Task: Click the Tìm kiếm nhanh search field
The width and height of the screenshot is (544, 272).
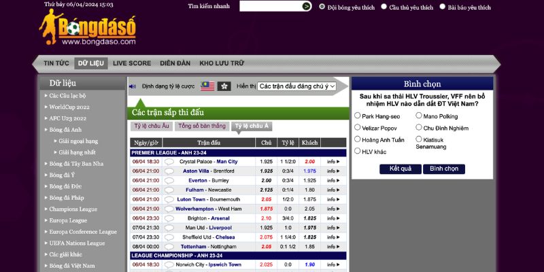Action: click(265, 6)
